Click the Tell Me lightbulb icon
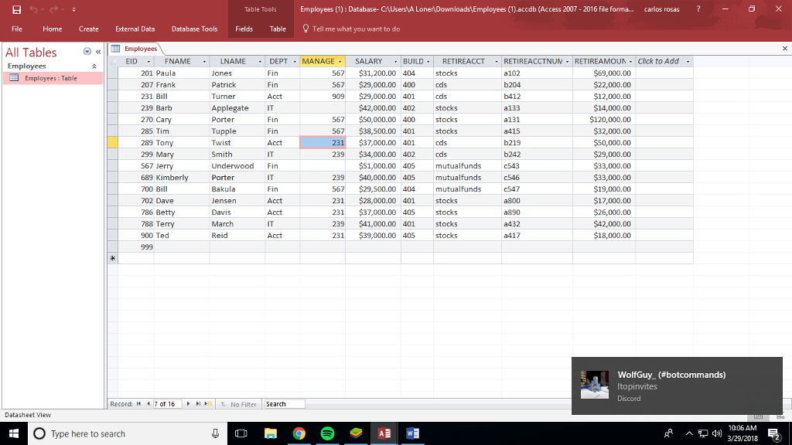This screenshot has height=445, width=792. click(306, 29)
